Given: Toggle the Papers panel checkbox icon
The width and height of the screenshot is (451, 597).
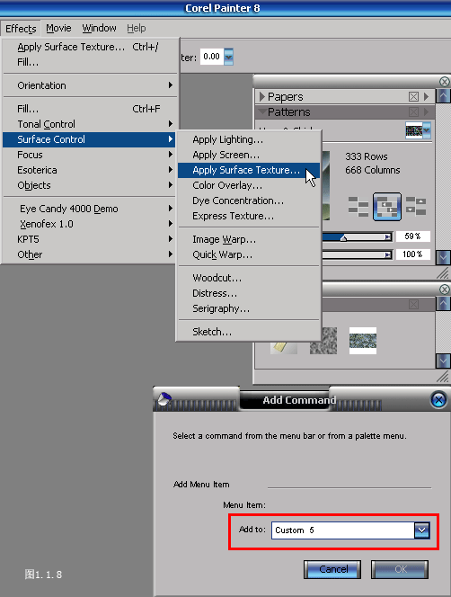Looking at the screenshot, I should pos(413,97).
